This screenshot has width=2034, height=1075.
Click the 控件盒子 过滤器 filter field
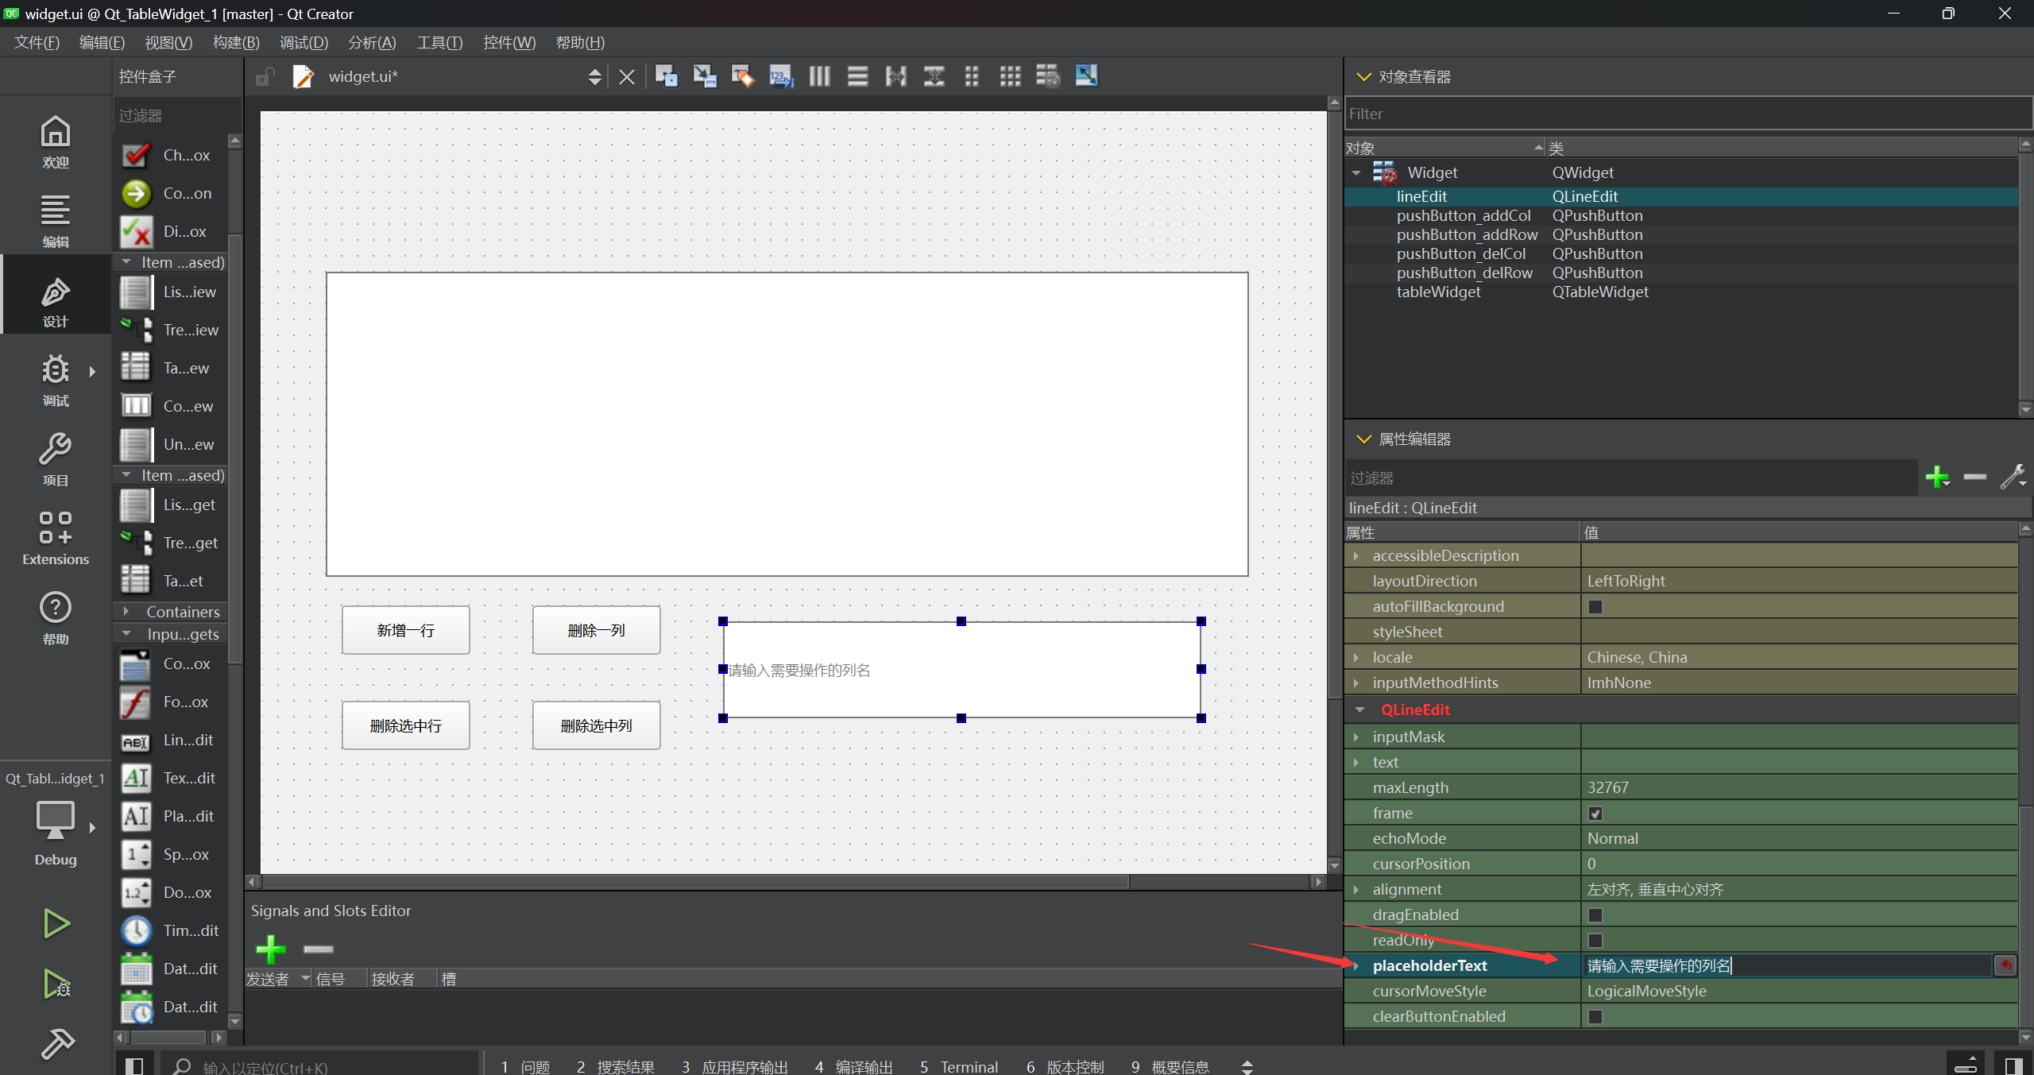tap(178, 116)
